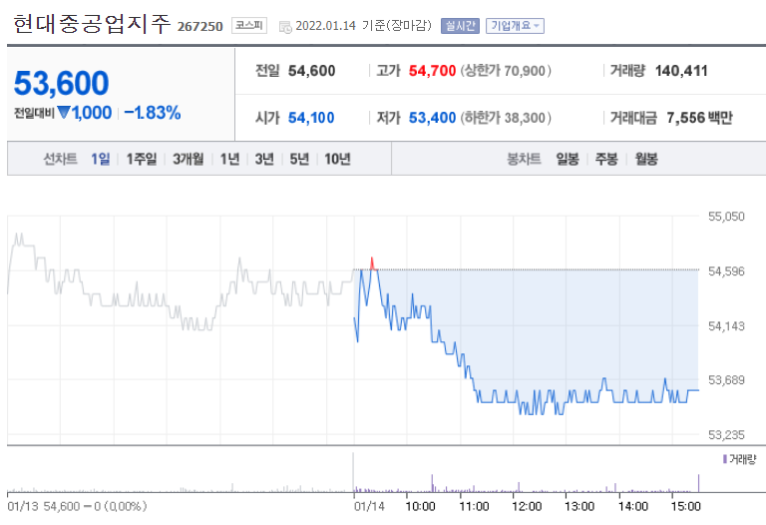Click the 54,143 y-axis label
Screen dimensions: 766x525
point(726,326)
